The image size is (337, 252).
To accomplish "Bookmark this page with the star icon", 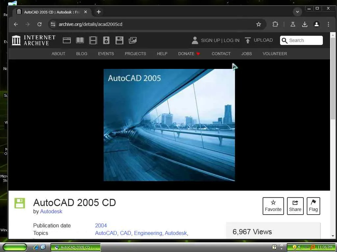I will click(259, 24).
